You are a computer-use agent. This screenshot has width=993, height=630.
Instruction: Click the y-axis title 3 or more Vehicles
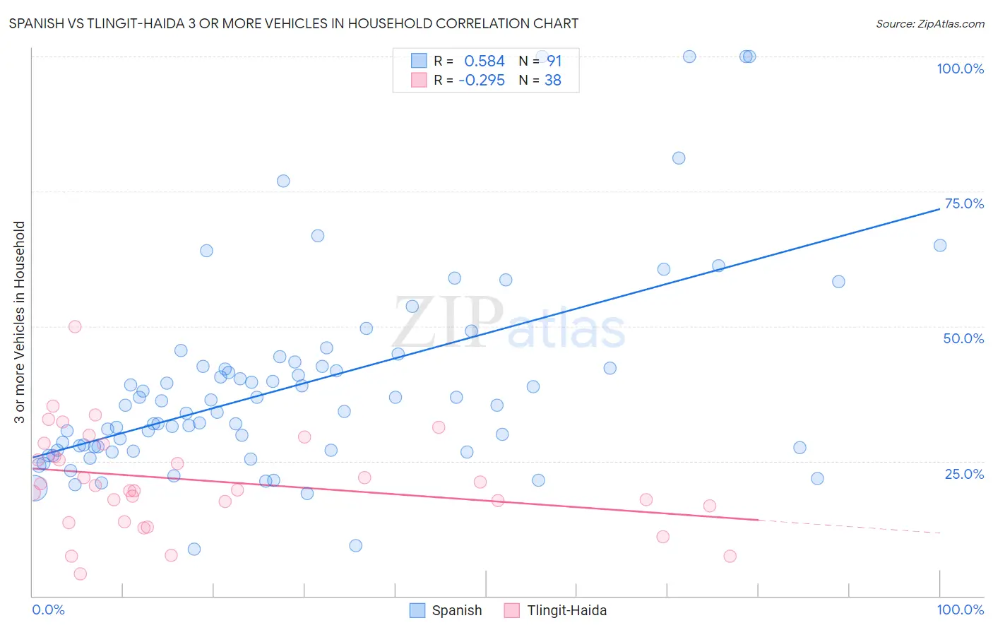(19, 322)
